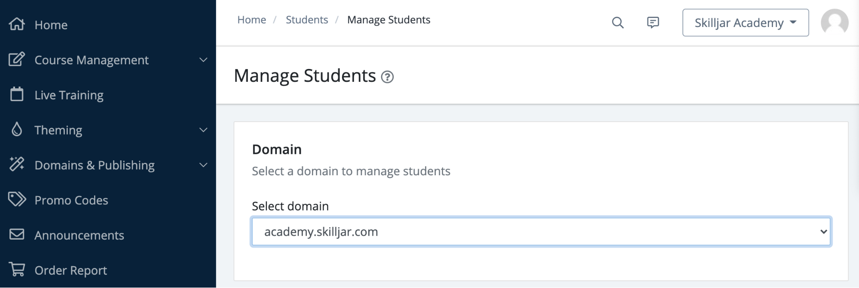
Task: Open Order Report in the sidebar
Action: click(x=71, y=270)
